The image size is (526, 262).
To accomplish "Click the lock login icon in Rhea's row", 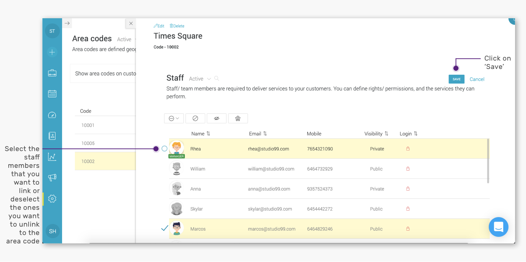I will (x=408, y=149).
